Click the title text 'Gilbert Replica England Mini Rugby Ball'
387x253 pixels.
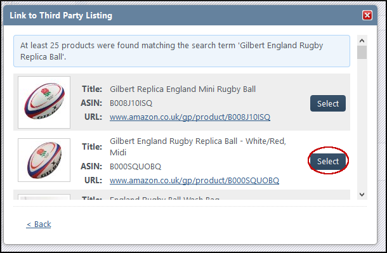[x=183, y=89]
